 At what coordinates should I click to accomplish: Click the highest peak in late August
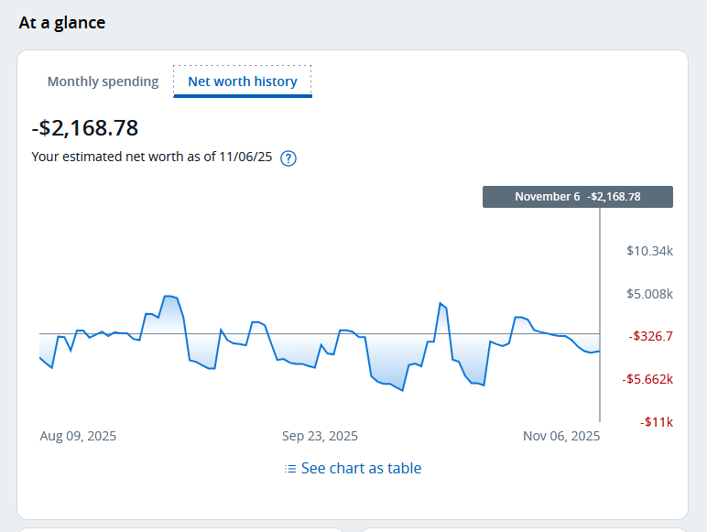click(x=169, y=296)
